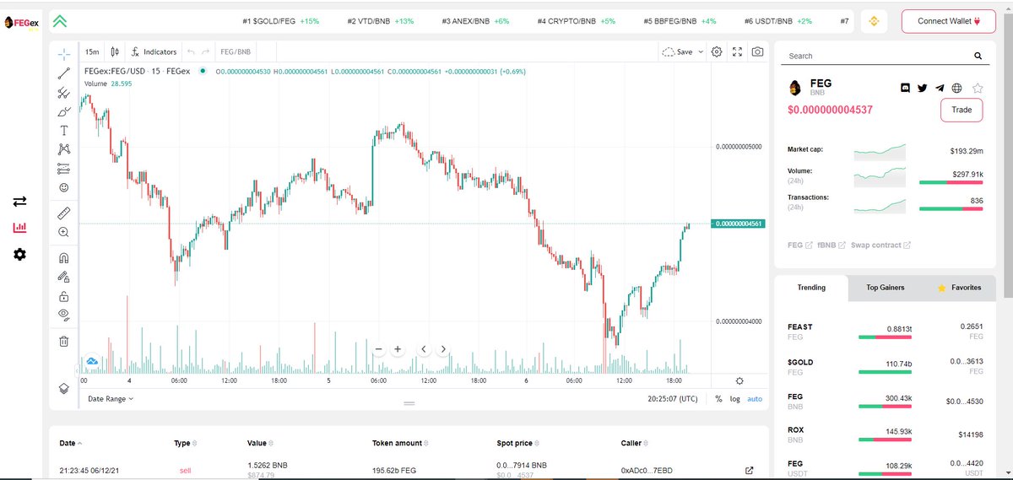Screen dimensions: 1013x480
Task: Open the swap page in left sidebar
Action: [19, 201]
